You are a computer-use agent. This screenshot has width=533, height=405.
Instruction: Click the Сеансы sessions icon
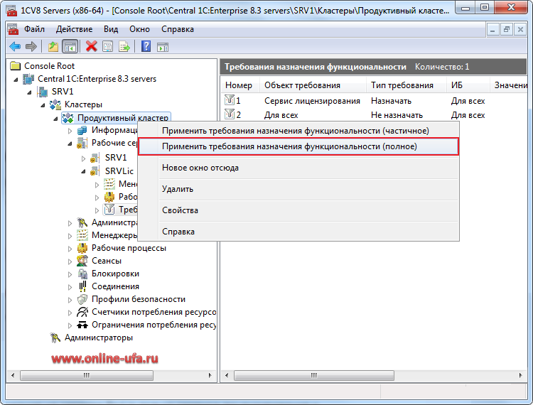point(82,261)
